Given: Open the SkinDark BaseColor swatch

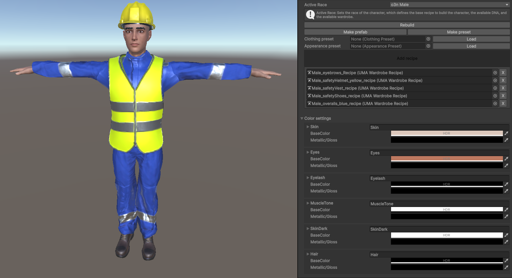Looking at the screenshot, I should [x=447, y=235].
